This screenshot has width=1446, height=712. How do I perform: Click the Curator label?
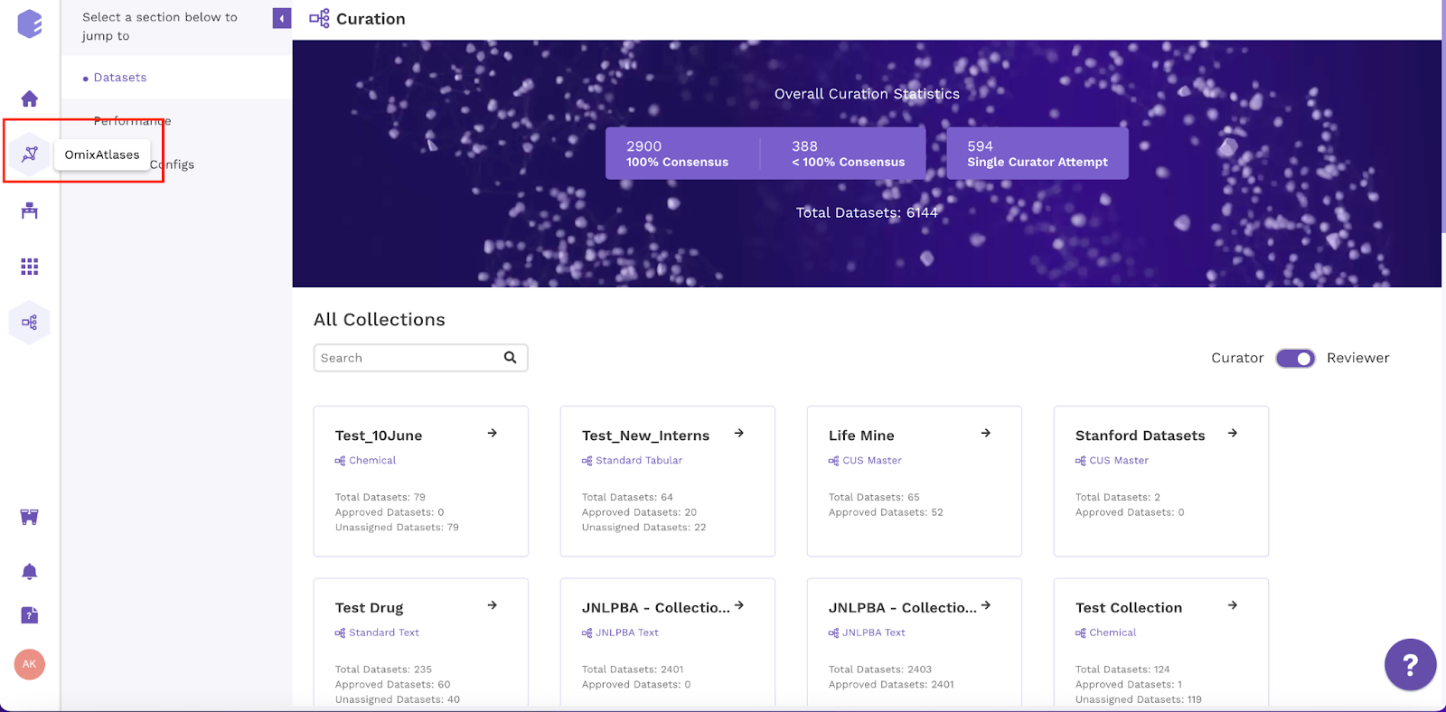point(1237,358)
